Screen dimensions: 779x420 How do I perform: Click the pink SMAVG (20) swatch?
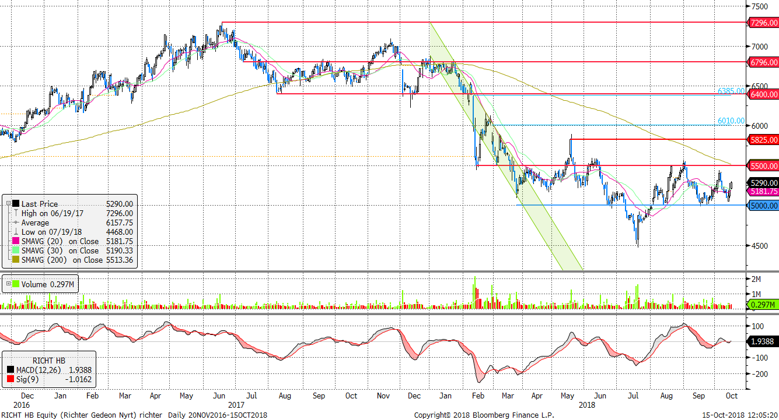15,241
